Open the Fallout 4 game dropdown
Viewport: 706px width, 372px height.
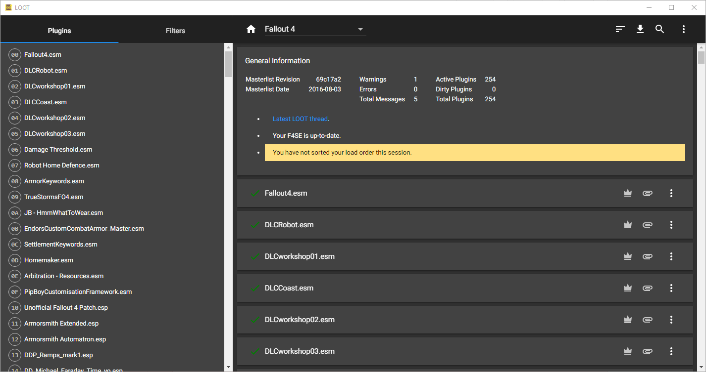coord(315,29)
